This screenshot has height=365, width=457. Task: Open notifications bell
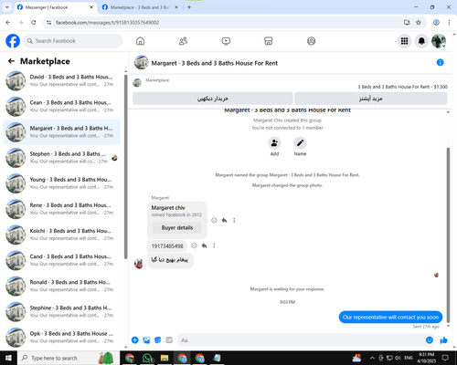point(421,41)
